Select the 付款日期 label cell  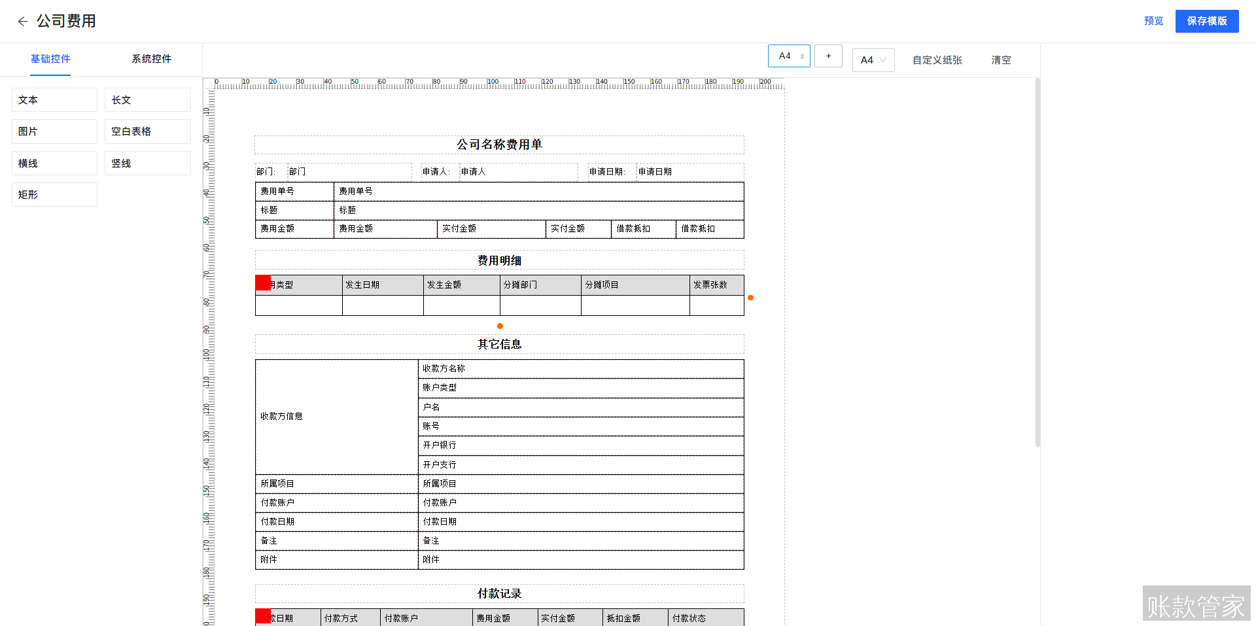(x=337, y=522)
